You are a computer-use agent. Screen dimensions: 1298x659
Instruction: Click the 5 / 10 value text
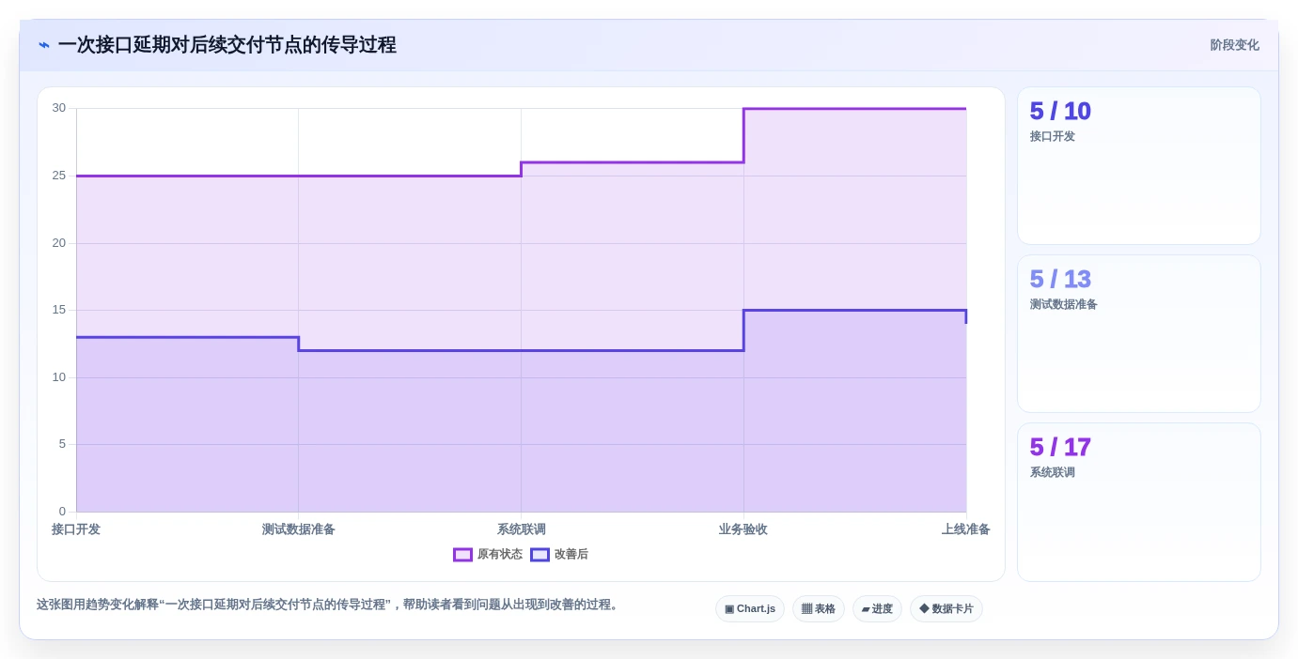pyautogui.click(x=1060, y=111)
